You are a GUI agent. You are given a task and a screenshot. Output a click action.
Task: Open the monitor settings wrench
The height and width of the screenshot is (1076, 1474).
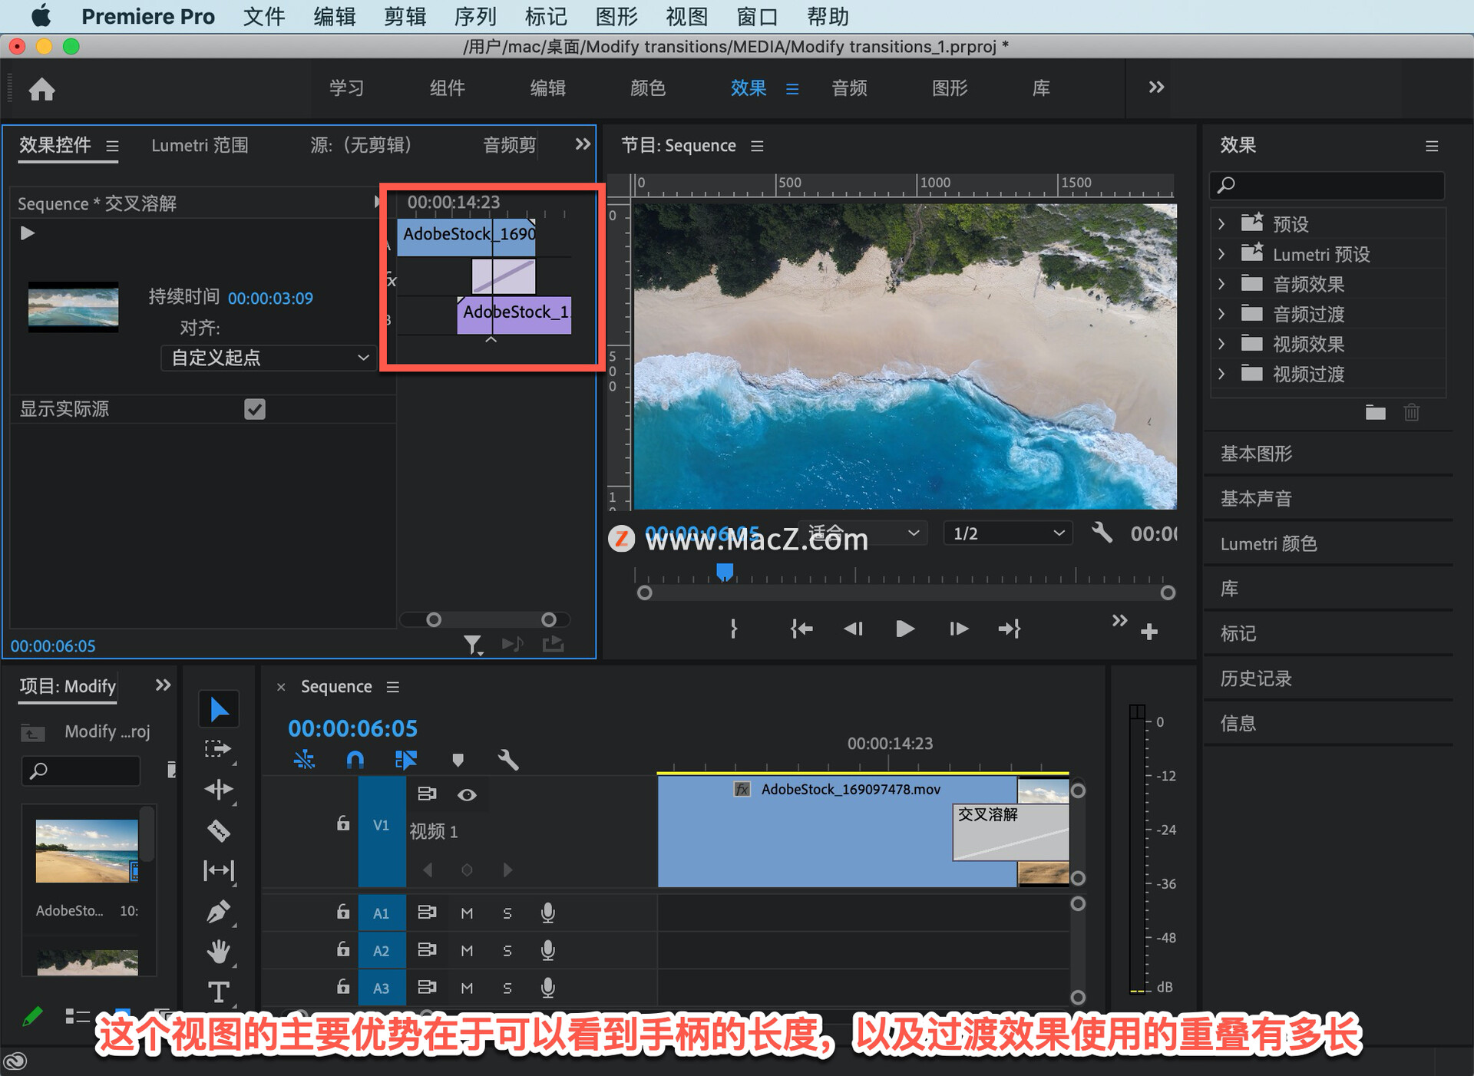(x=1102, y=533)
